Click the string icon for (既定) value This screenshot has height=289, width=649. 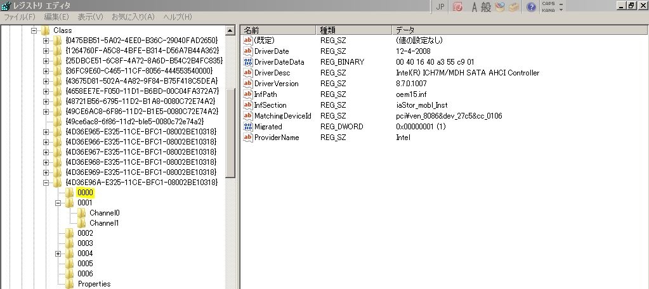(247, 40)
